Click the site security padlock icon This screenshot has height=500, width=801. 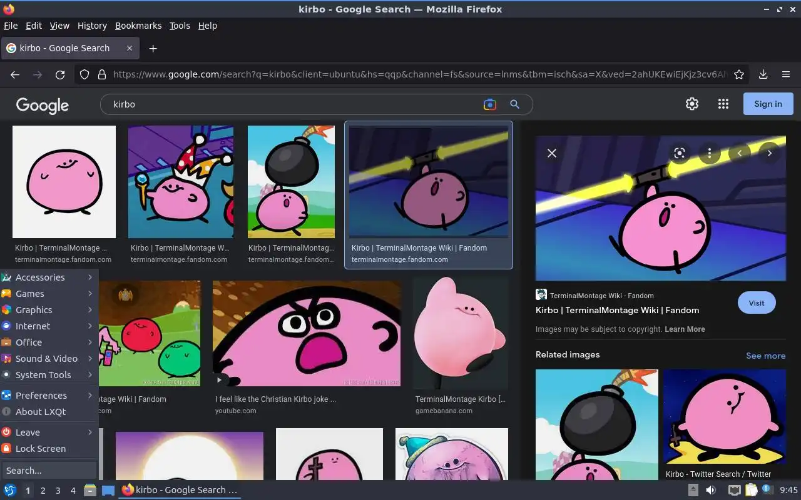(101, 74)
